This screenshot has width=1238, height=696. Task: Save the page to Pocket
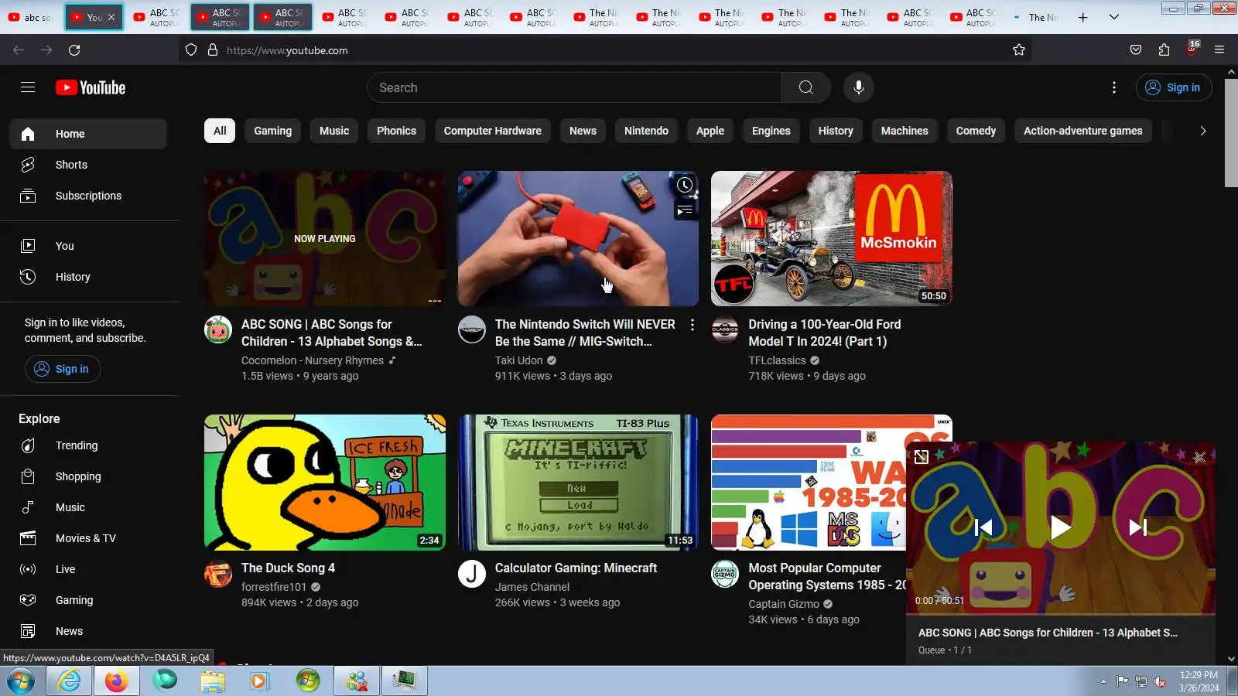pyautogui.click(x=1136, y=50)
